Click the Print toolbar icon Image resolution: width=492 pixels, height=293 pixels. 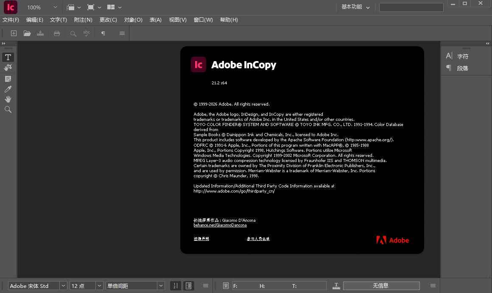(57, 33)
